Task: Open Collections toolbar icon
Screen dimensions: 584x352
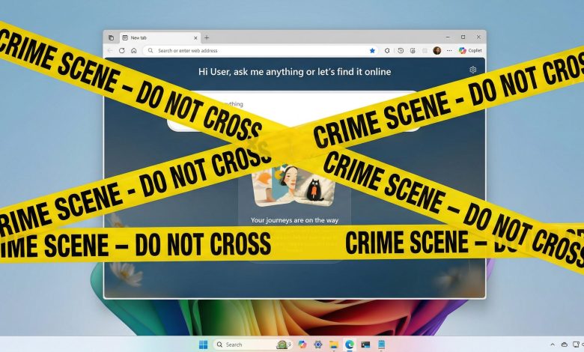Action: point(413,51)
